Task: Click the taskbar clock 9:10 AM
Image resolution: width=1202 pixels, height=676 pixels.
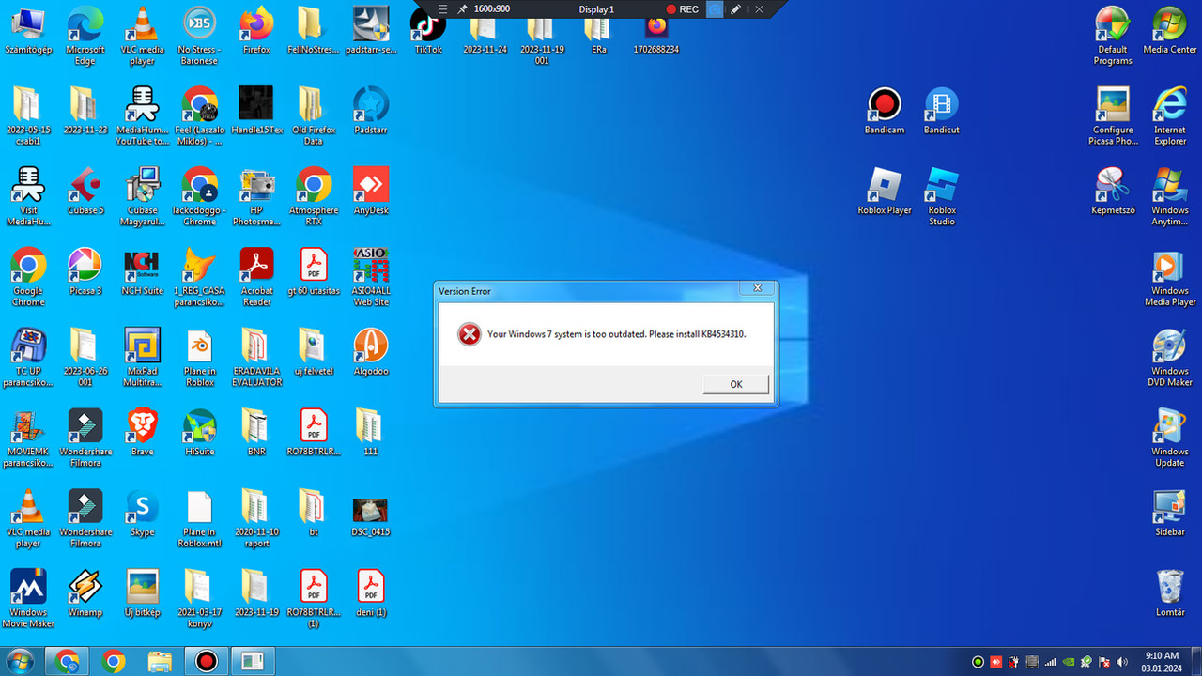Action: pos(1162,661)
